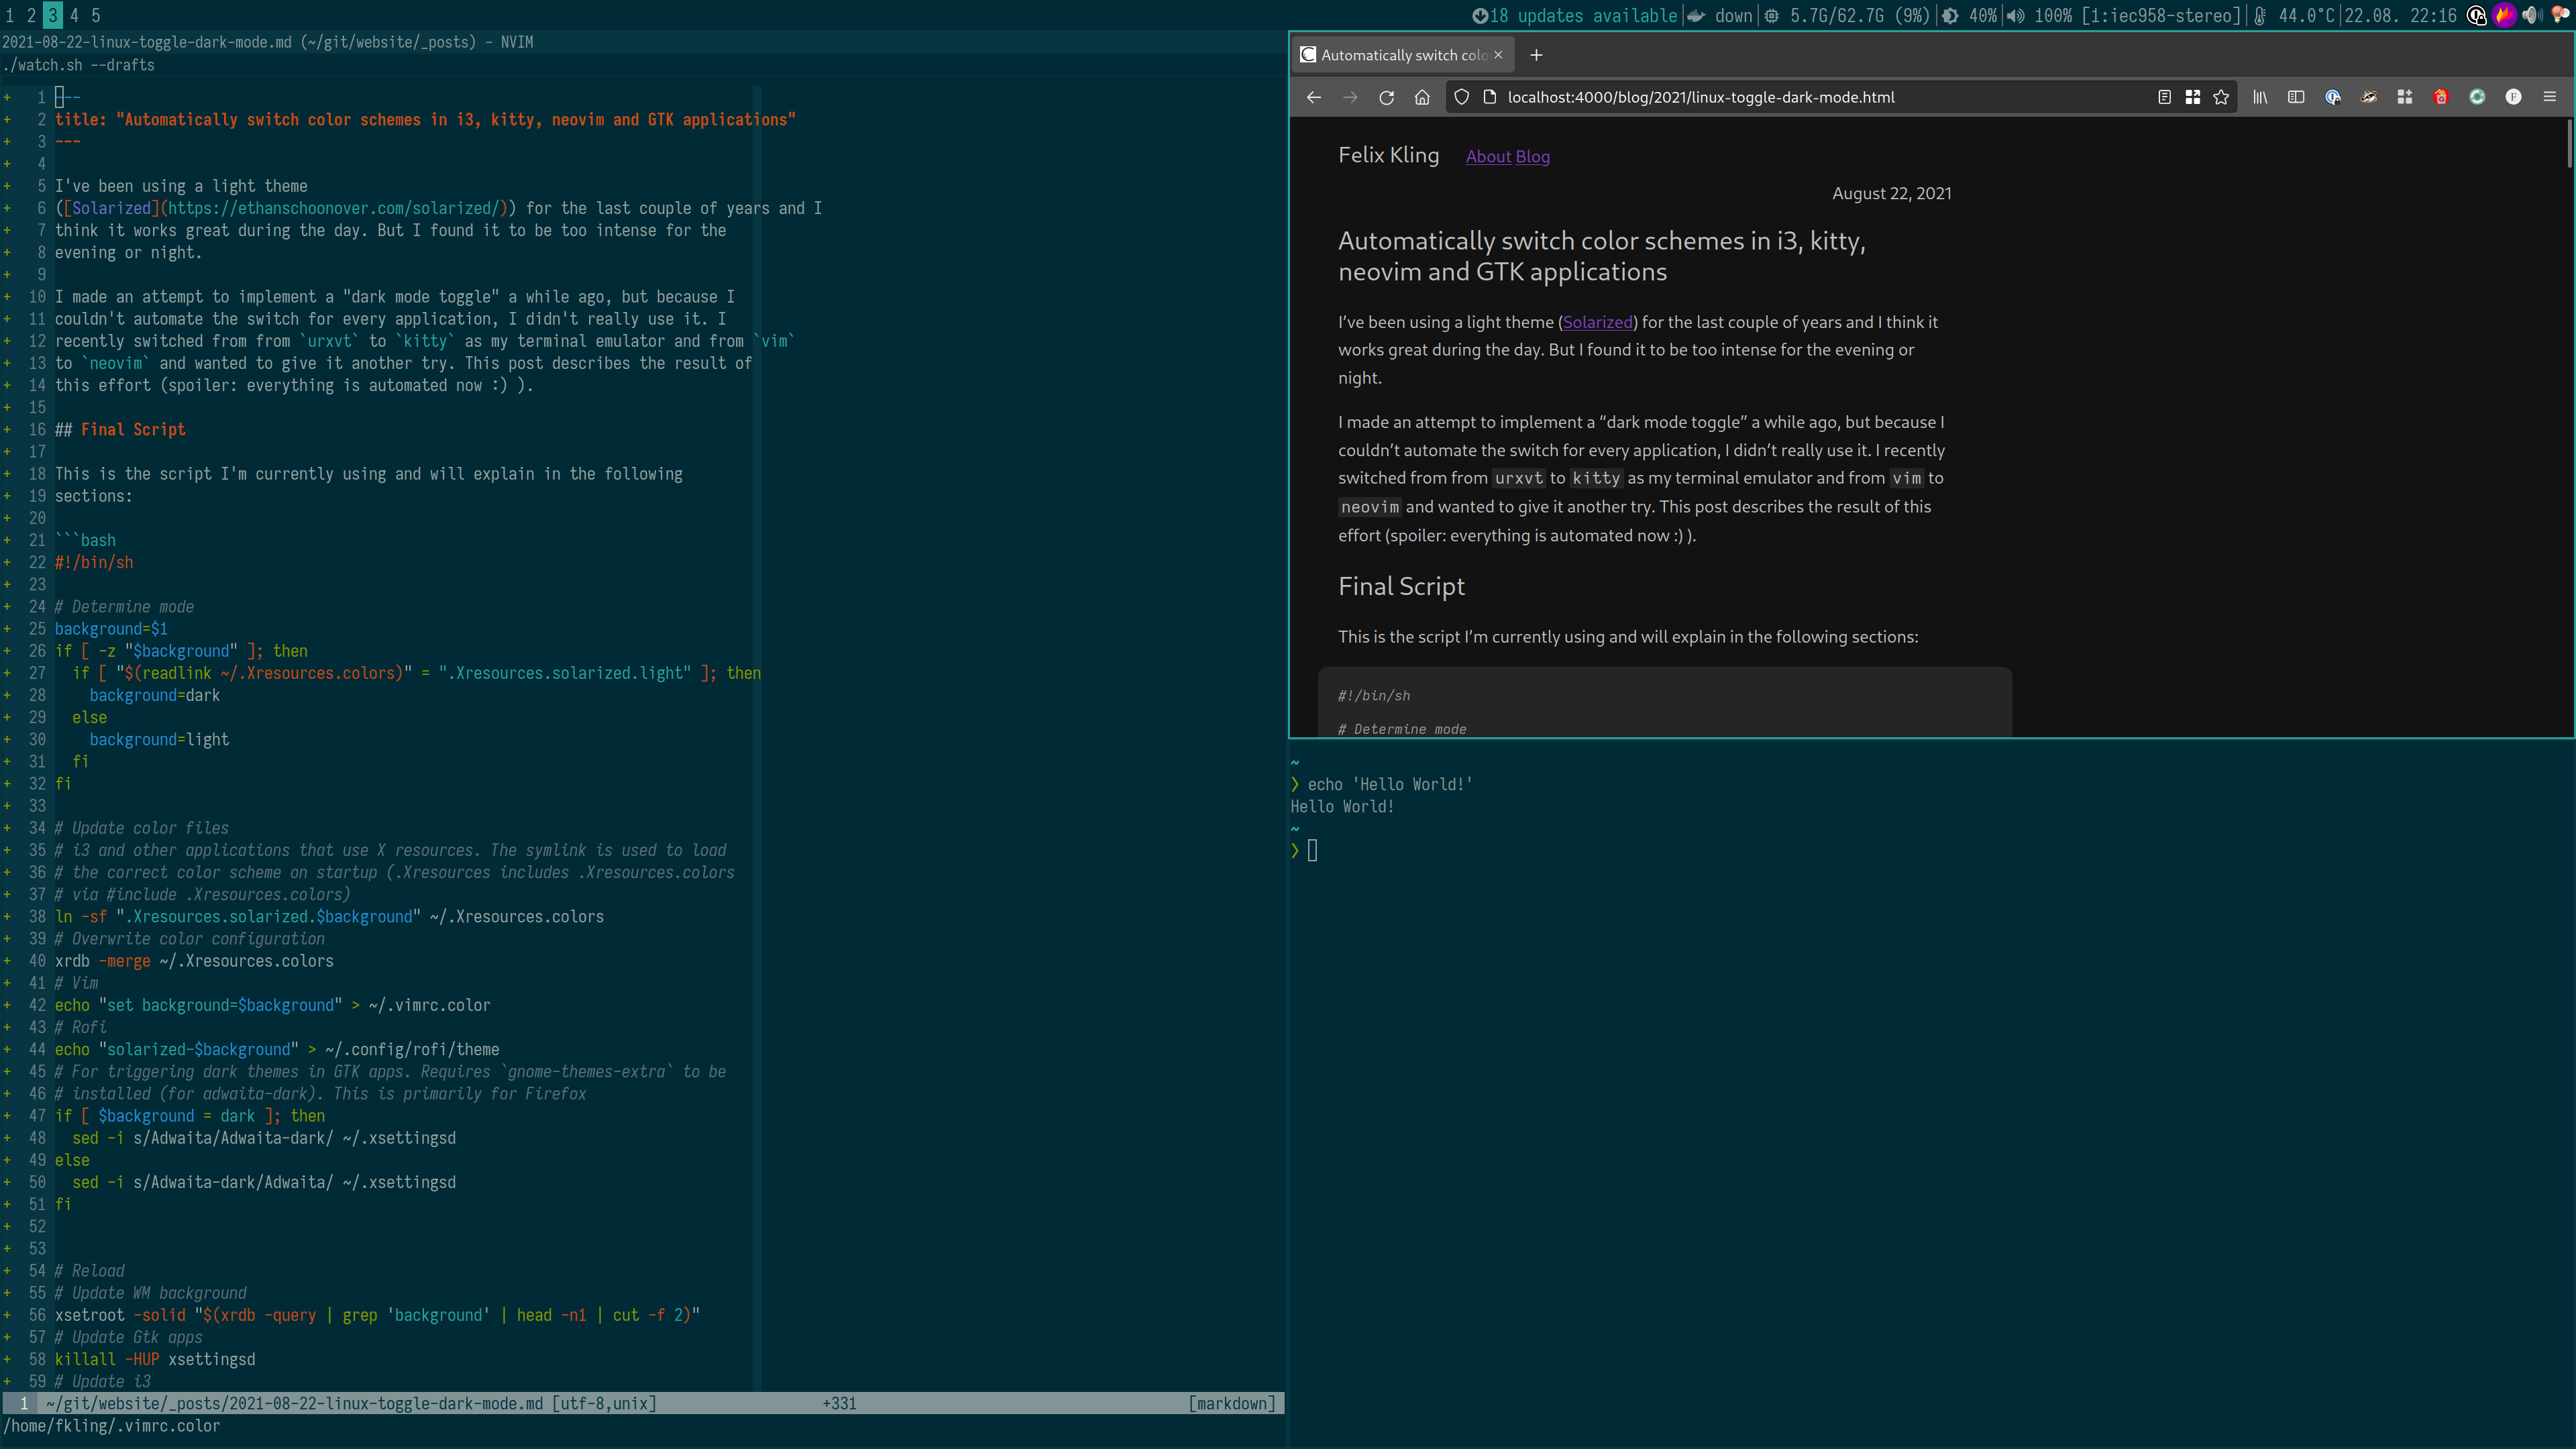Click 'killall -HUP xsettingsd' line in Neovim
The width and height of the screenshot is (2576, 1449).
pyautogui.click(x=155, y=1360)
